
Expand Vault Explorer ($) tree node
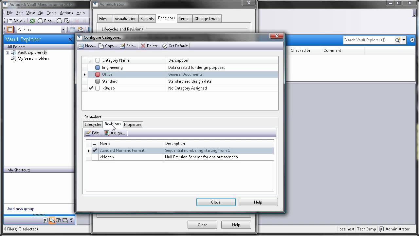pyautogui.click(x=8, y=53)
